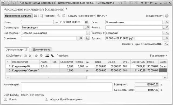Copy the selected table row icon
173x105 pixels.
point(25,56)
